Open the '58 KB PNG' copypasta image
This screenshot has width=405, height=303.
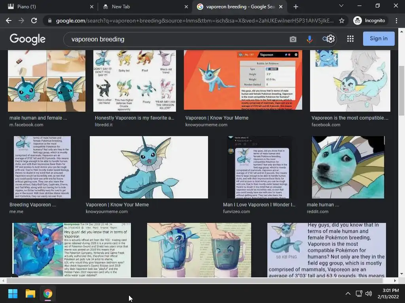pos(326,250)
